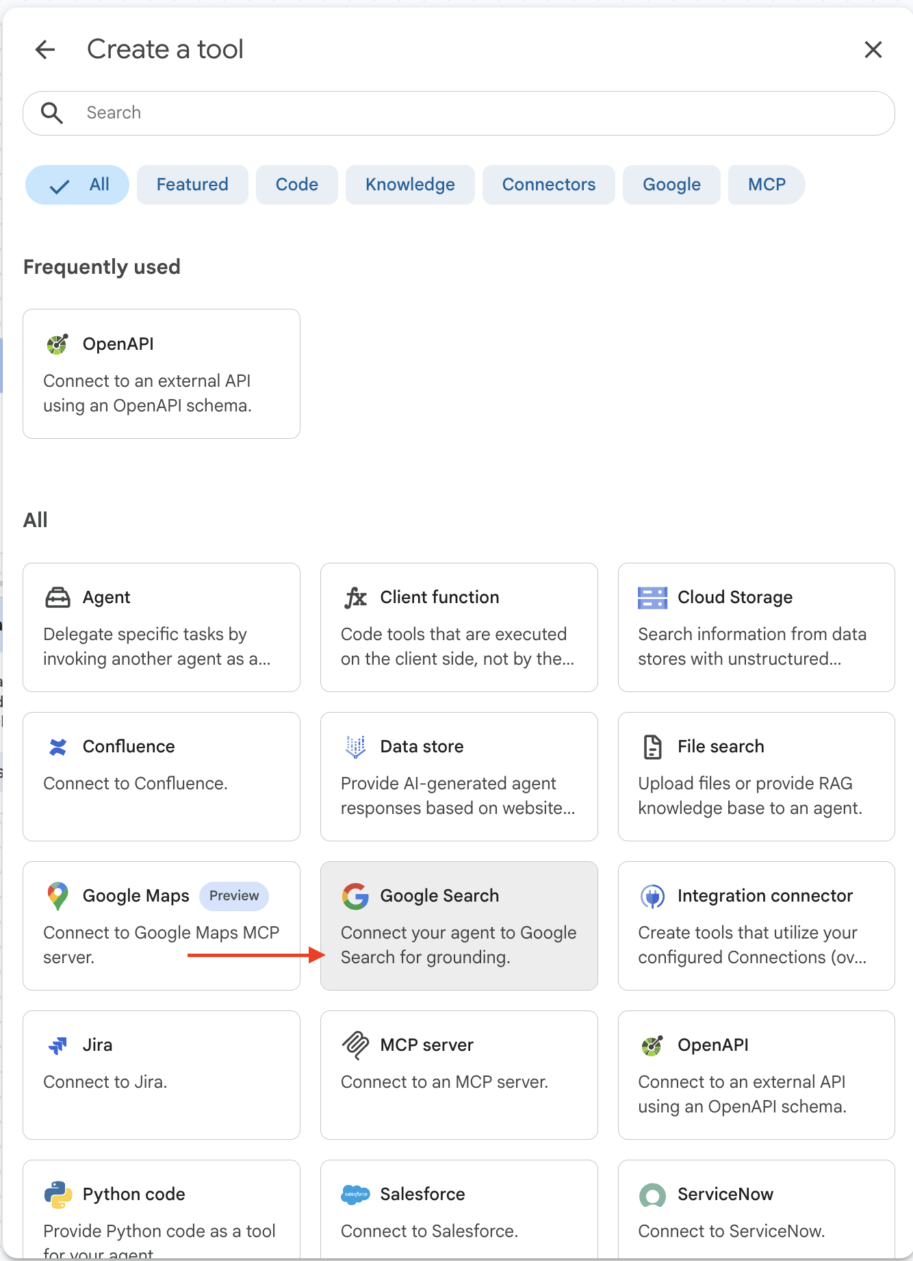Click the Python logo icon
This screenshot has width=913, height=1261.
[x=57, y=1195]
